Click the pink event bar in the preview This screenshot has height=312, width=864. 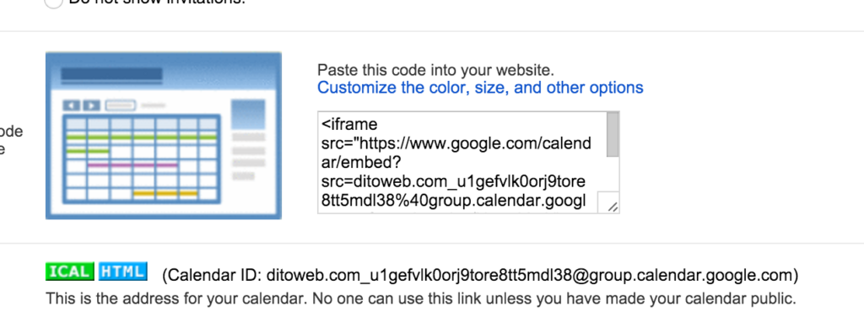point(132,164)
